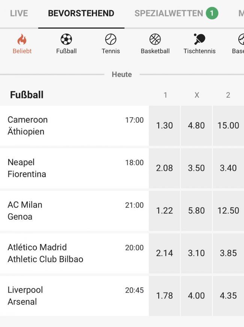
Task: Select Fiorentina win odds 3.40
Action: (228, 168)
